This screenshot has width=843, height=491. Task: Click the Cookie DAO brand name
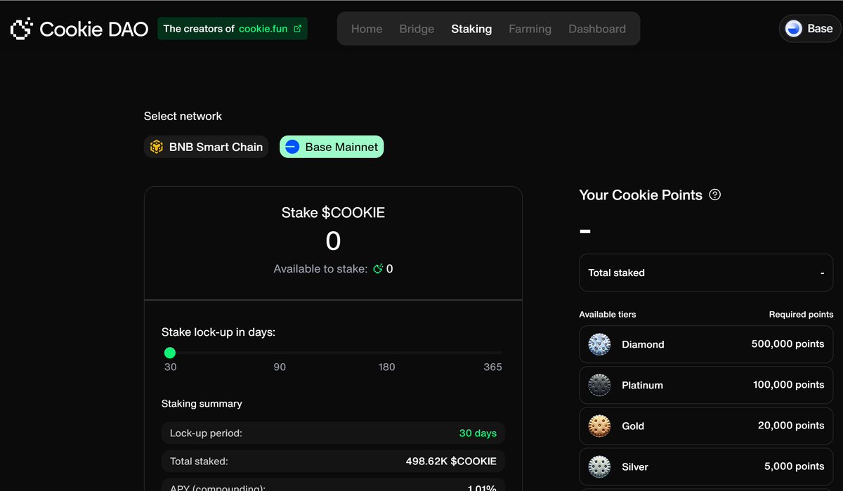point(94,29)
